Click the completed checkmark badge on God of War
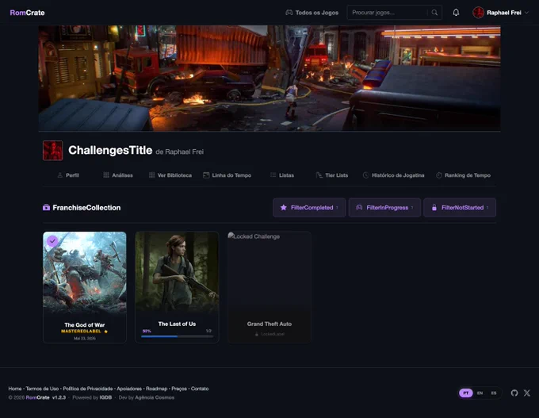The image size is (539, 418). tap(52, 241)
